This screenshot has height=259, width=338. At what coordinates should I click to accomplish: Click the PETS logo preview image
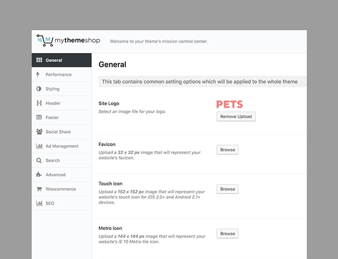(x=229, y=105)
